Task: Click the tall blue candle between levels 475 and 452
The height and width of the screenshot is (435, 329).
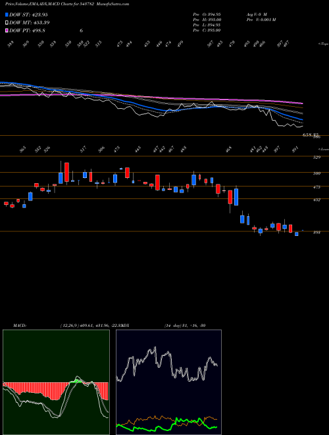Action: tap(236, 197)
